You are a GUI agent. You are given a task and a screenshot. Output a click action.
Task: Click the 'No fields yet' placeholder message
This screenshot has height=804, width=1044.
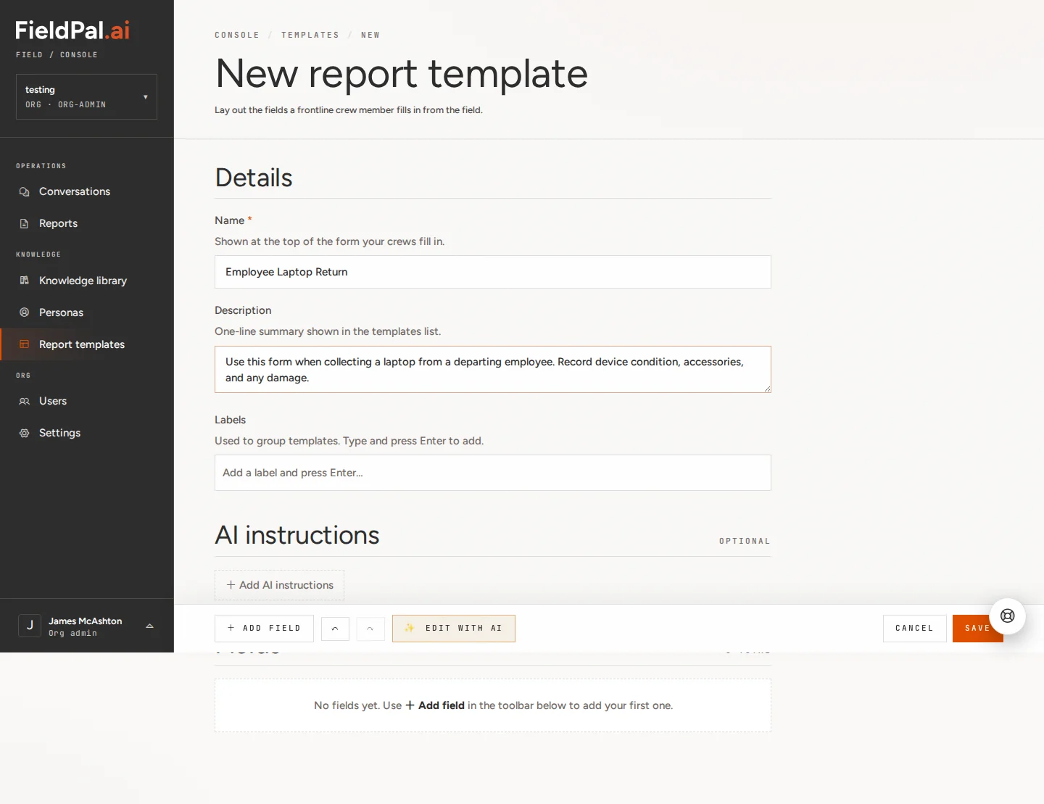(x=493, y=705)
